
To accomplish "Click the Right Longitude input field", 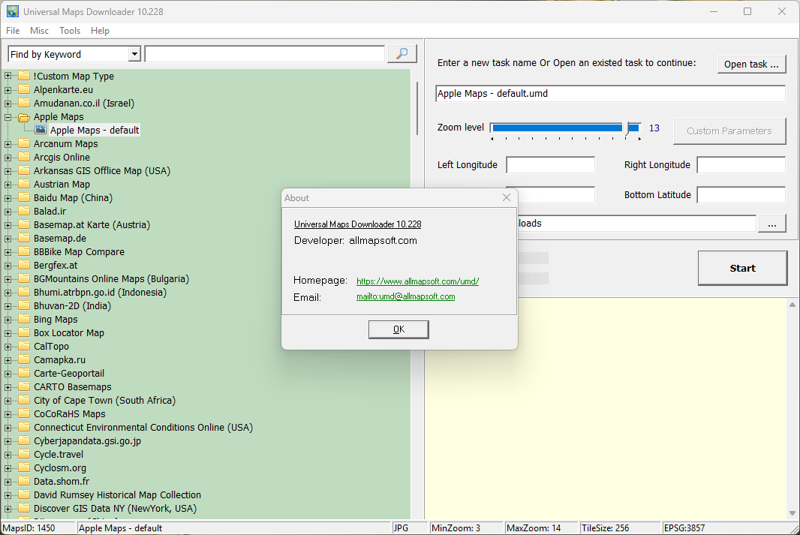I will pos(741,165).
